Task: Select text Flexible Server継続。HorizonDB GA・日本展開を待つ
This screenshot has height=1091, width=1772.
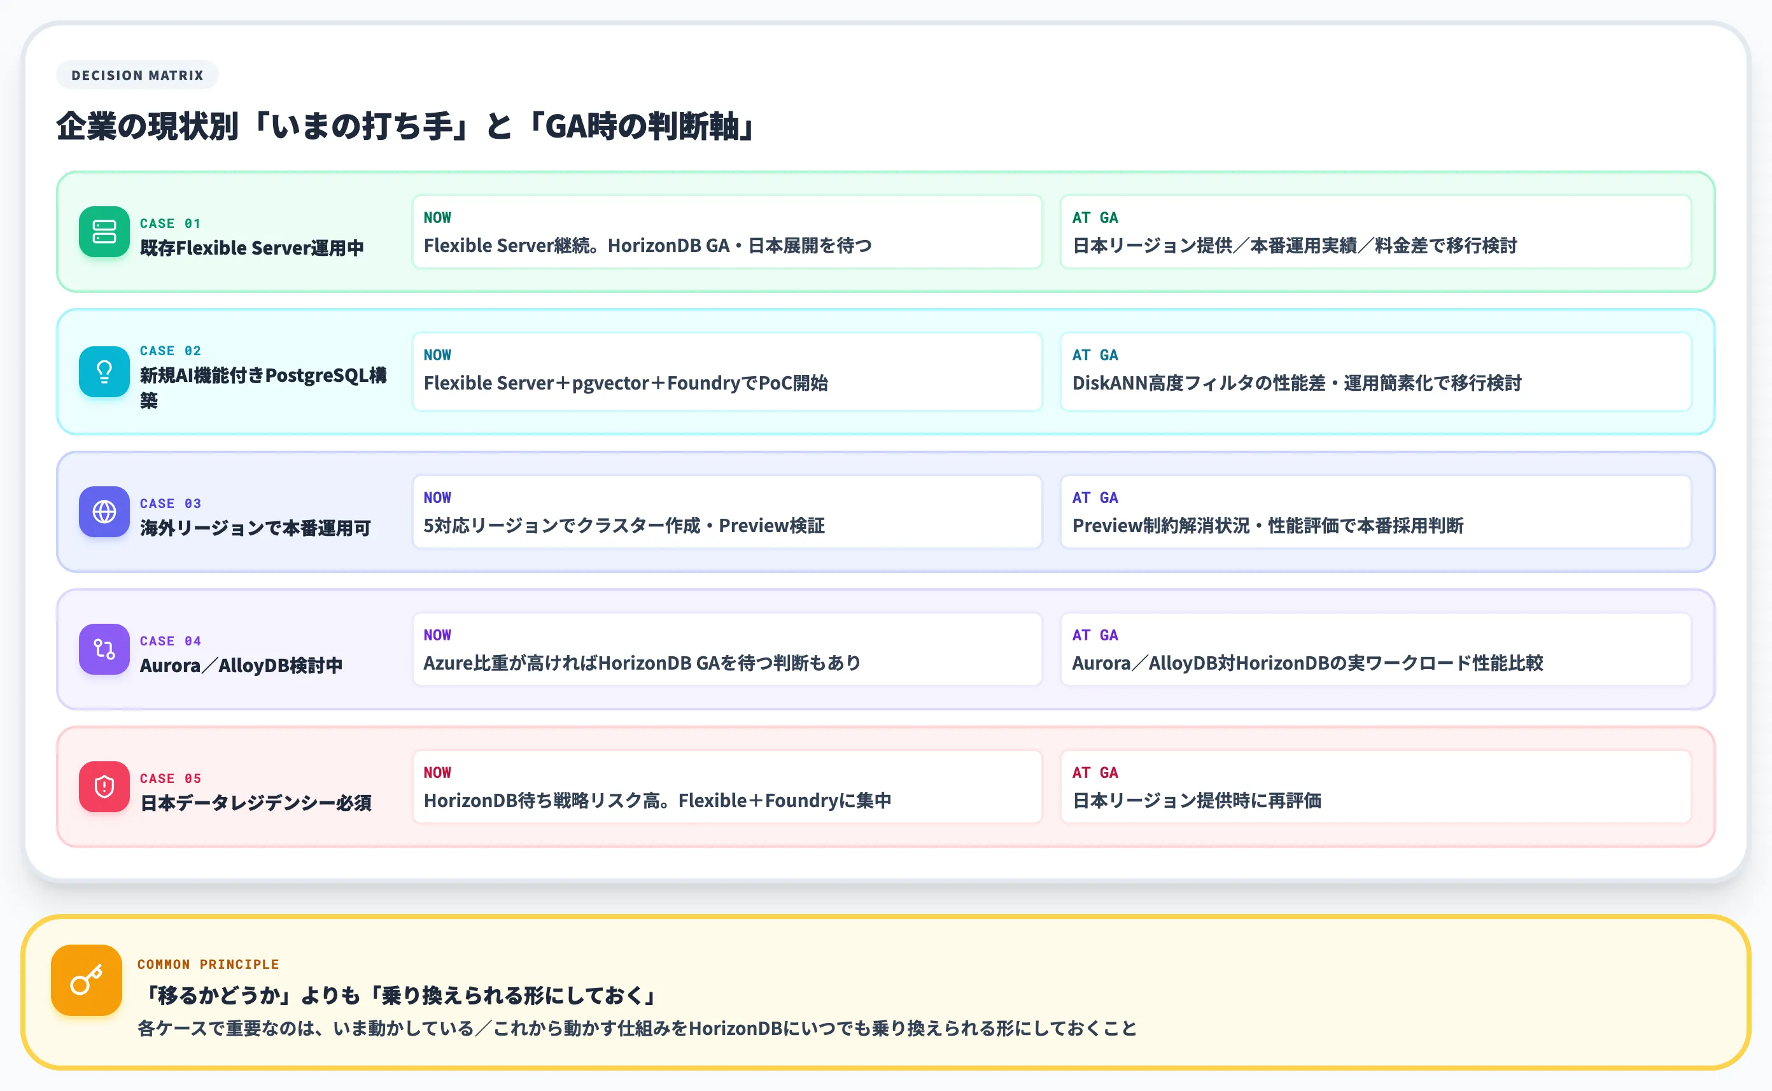Action: 647,245
